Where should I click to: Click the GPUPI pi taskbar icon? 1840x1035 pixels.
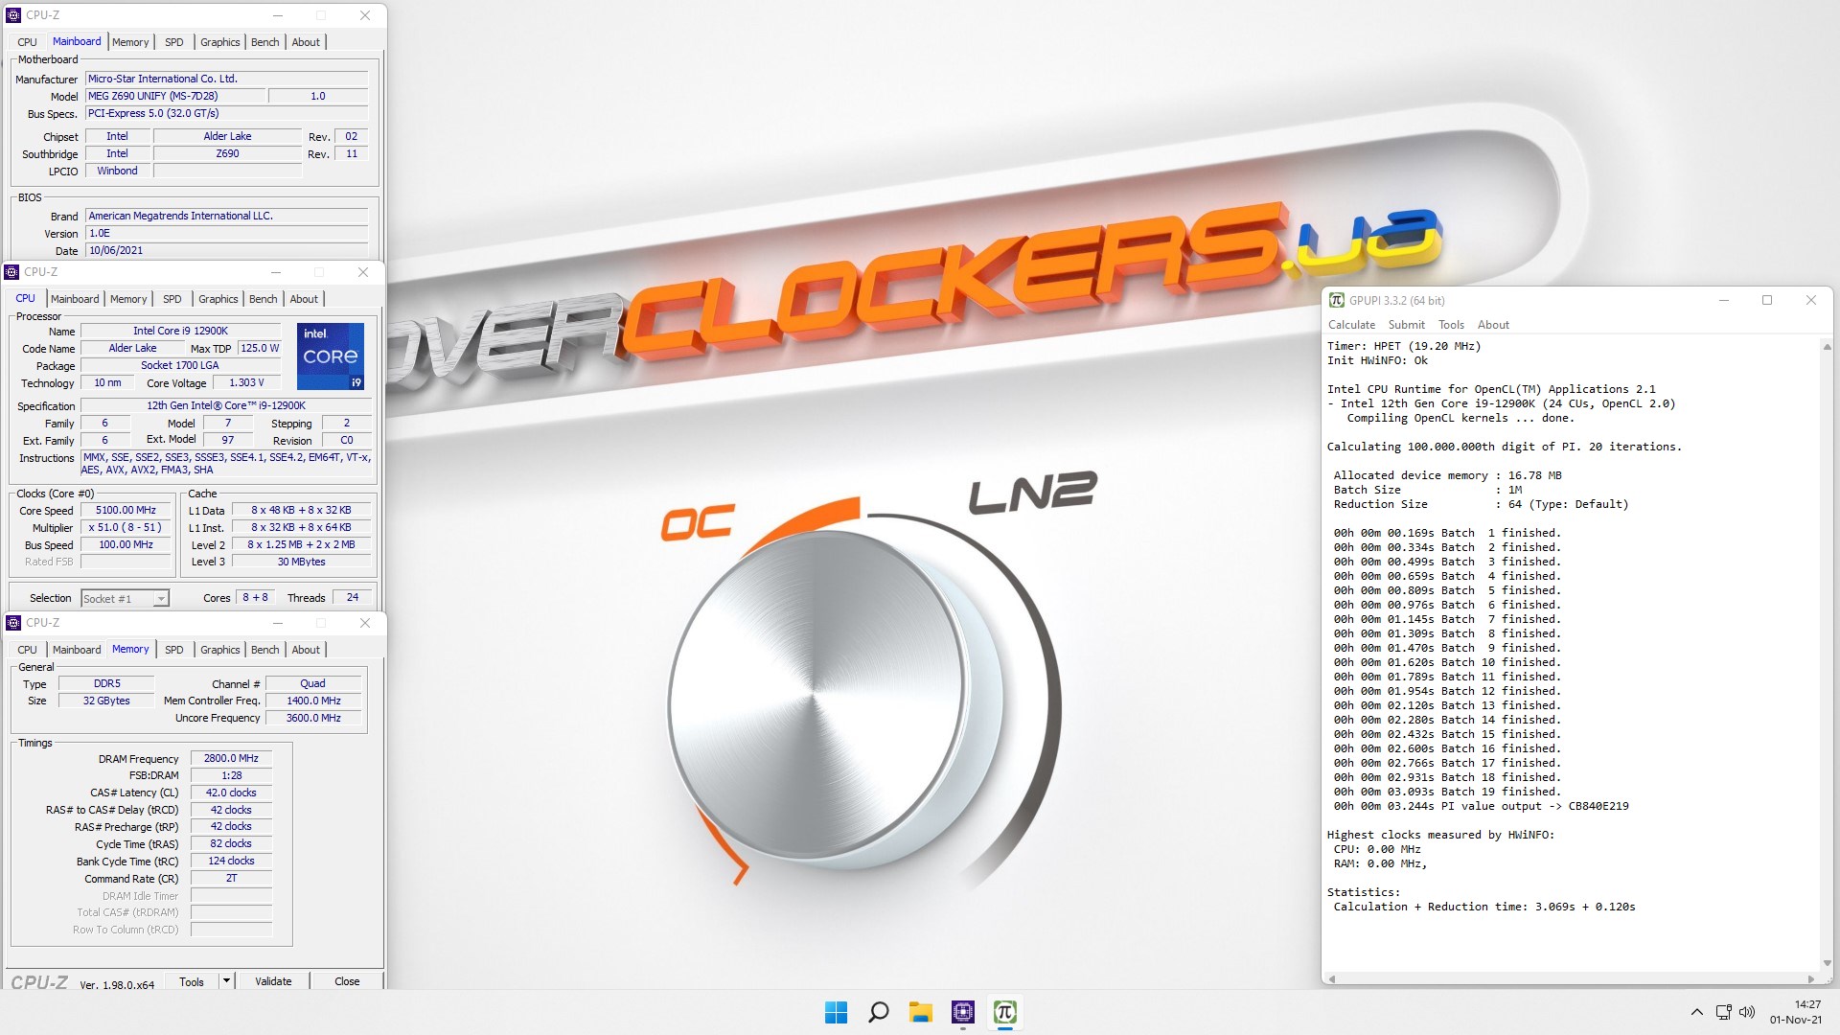(x=1005, y=1012)
